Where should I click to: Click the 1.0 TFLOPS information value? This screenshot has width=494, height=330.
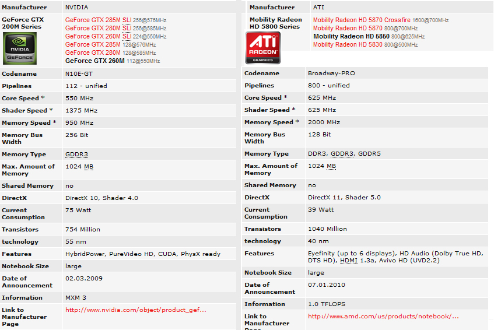point(327,304)
